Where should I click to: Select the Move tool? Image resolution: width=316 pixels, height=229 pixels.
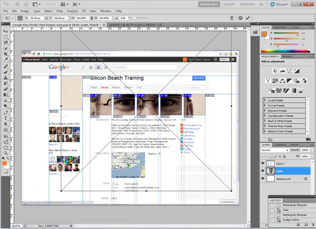click(6, 31)
